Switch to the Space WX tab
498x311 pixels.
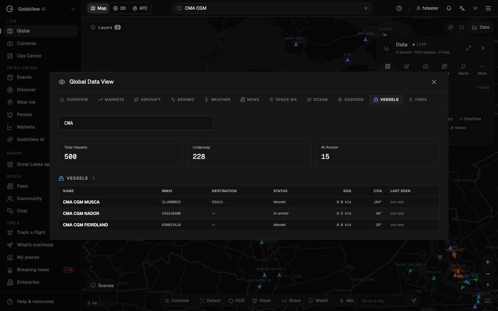tap(283, 100)
